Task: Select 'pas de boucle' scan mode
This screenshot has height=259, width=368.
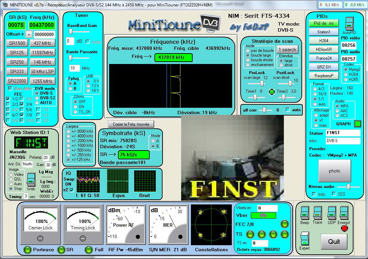Action: (248, 51)
